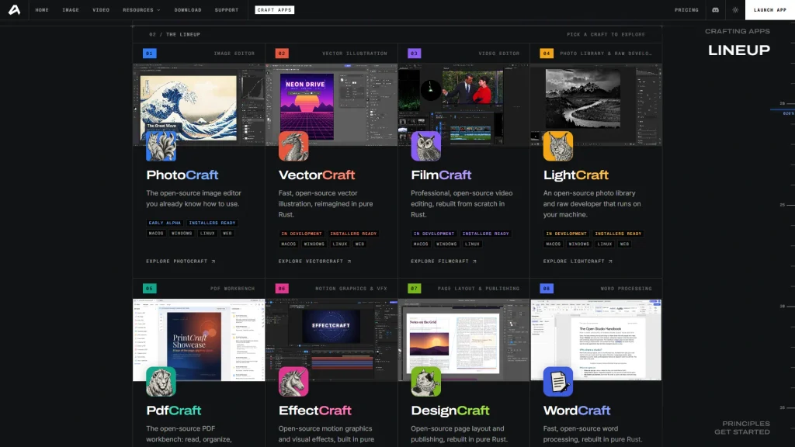Open the Image nav item

[71, 10]
